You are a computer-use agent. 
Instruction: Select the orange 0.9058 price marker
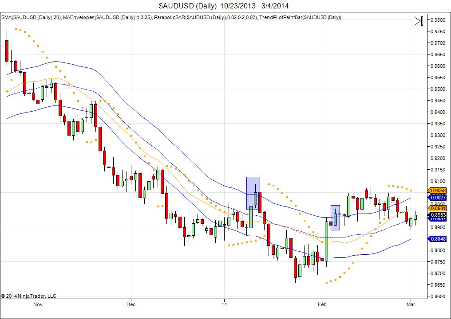pyautogui.click(x=437, y=191)
